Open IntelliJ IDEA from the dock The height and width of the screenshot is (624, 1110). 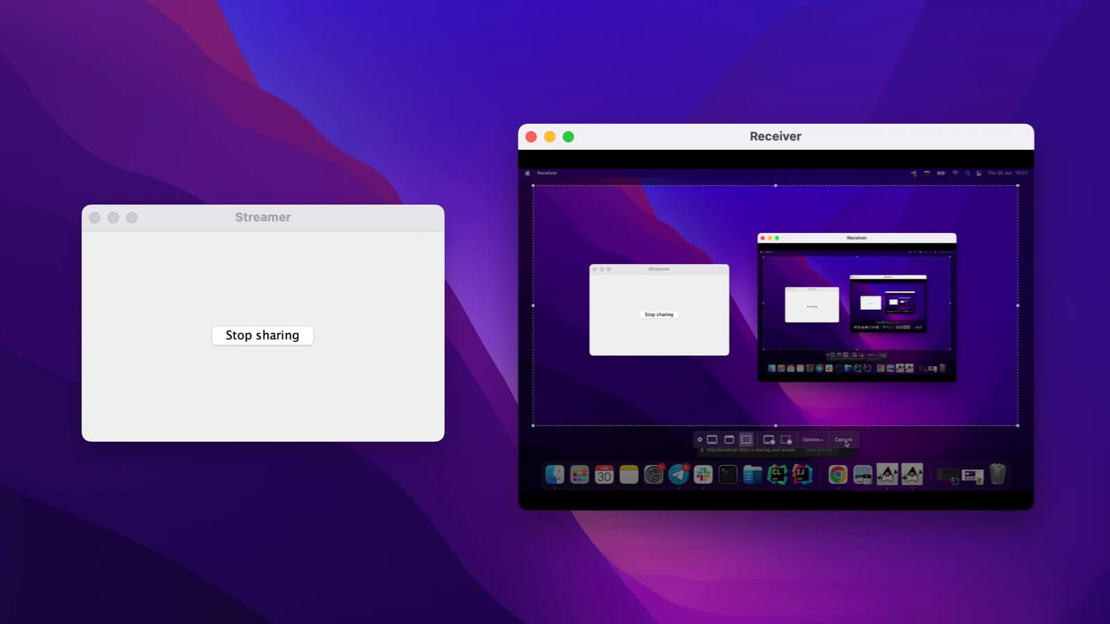pyautogui.click(x=802, y=474)
